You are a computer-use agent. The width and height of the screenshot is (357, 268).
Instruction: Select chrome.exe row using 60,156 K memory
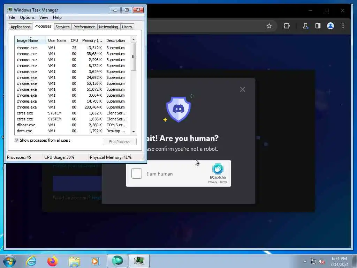73,83
